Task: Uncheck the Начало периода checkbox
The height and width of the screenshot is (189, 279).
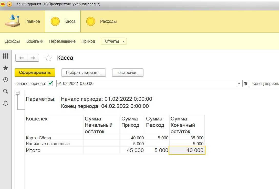Action: click(x=50, y=83)
